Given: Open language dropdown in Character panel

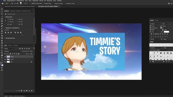Looking at the screenshot, I should click(x=155, y=39).
